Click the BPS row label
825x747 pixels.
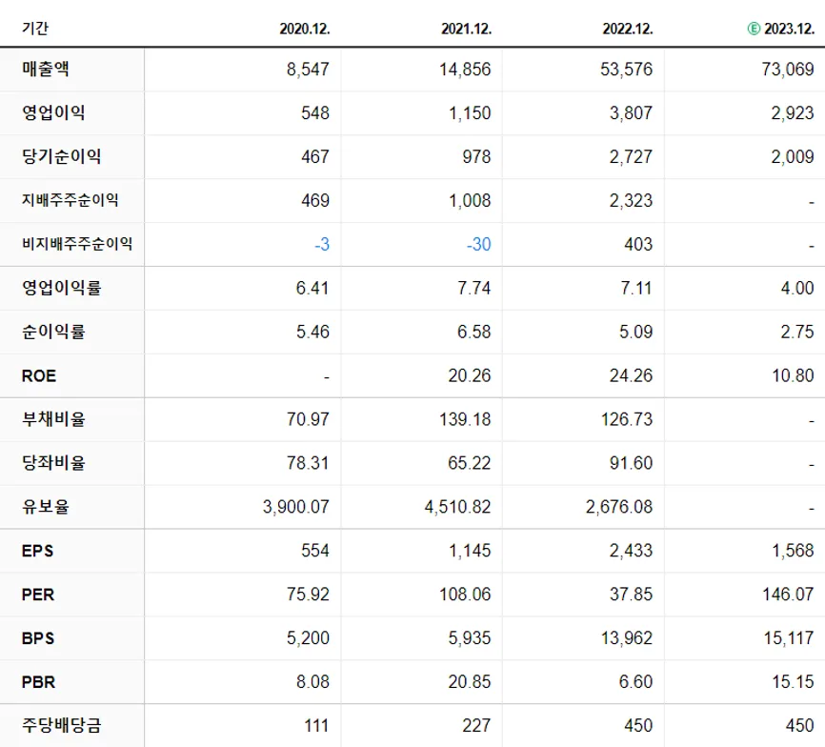pyautogui.click(x=38, y=638)
